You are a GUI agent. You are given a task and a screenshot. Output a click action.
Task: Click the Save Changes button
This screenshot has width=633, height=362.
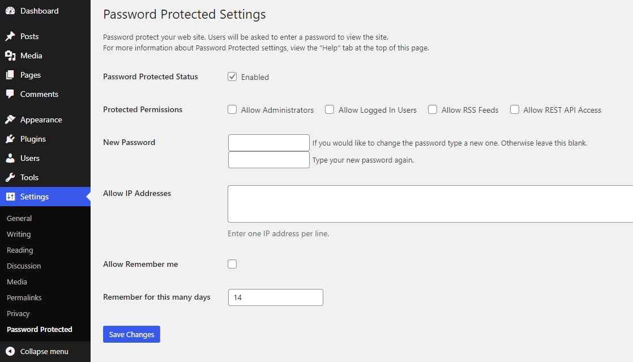point(131,334)
